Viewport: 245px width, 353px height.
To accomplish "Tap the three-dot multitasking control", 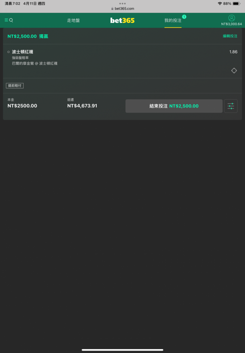I will pos(123,4).
